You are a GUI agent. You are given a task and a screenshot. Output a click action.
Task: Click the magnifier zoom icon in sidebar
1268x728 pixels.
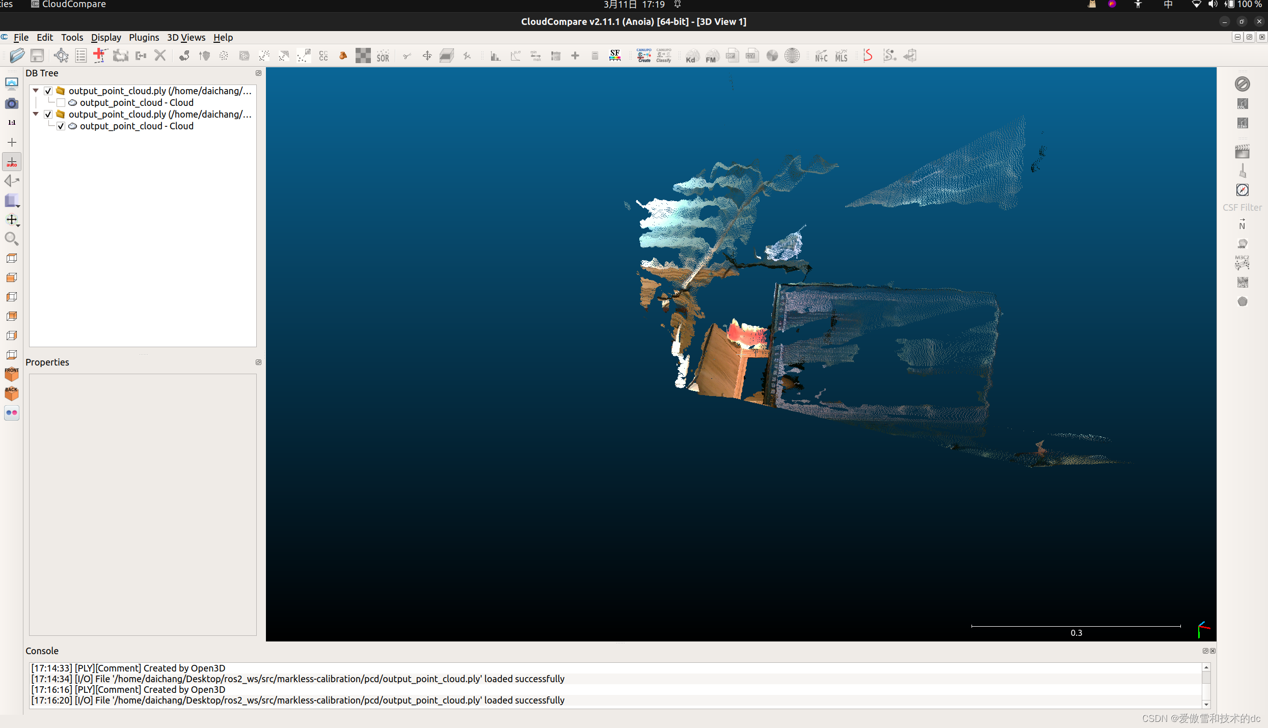(x=11, y=239)
